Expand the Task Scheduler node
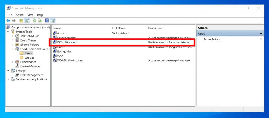Screen dimensions: 269x118 tap(13, 36)
